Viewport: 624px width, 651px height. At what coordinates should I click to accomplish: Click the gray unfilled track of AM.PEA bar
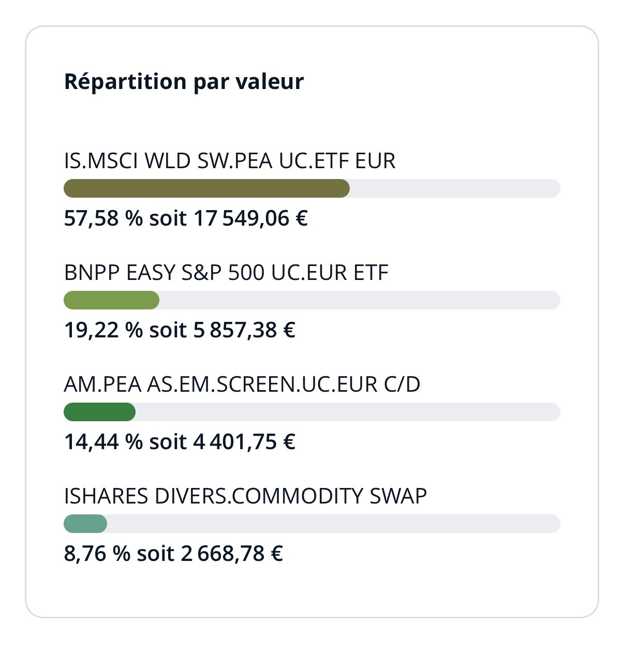pyautogui.click(x=347, y=412)
